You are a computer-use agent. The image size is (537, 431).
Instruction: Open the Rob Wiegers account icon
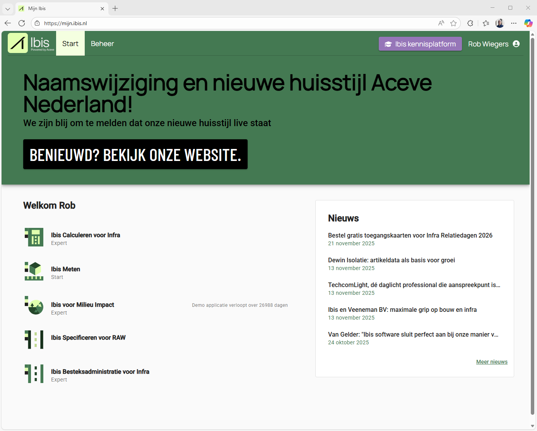(x=516, y=44)
